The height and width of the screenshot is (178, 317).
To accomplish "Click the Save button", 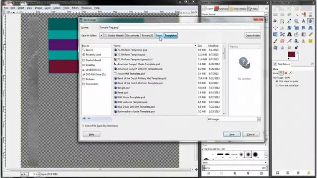I will pos(232,134).
